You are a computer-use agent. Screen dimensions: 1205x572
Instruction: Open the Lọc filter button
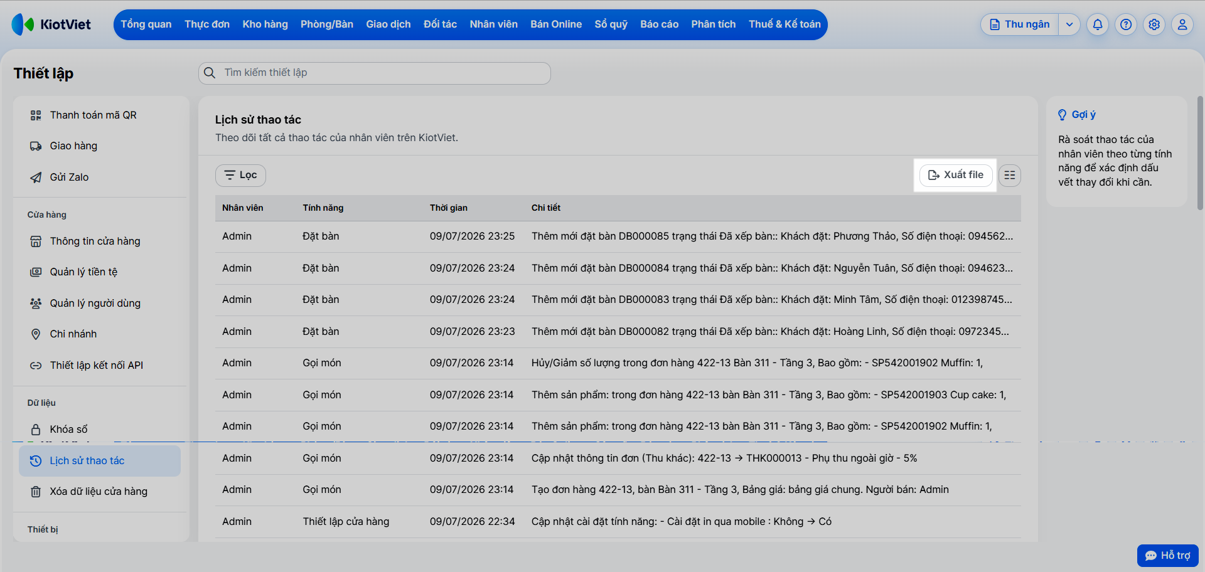pyautogui.click(x=240, y=176)
